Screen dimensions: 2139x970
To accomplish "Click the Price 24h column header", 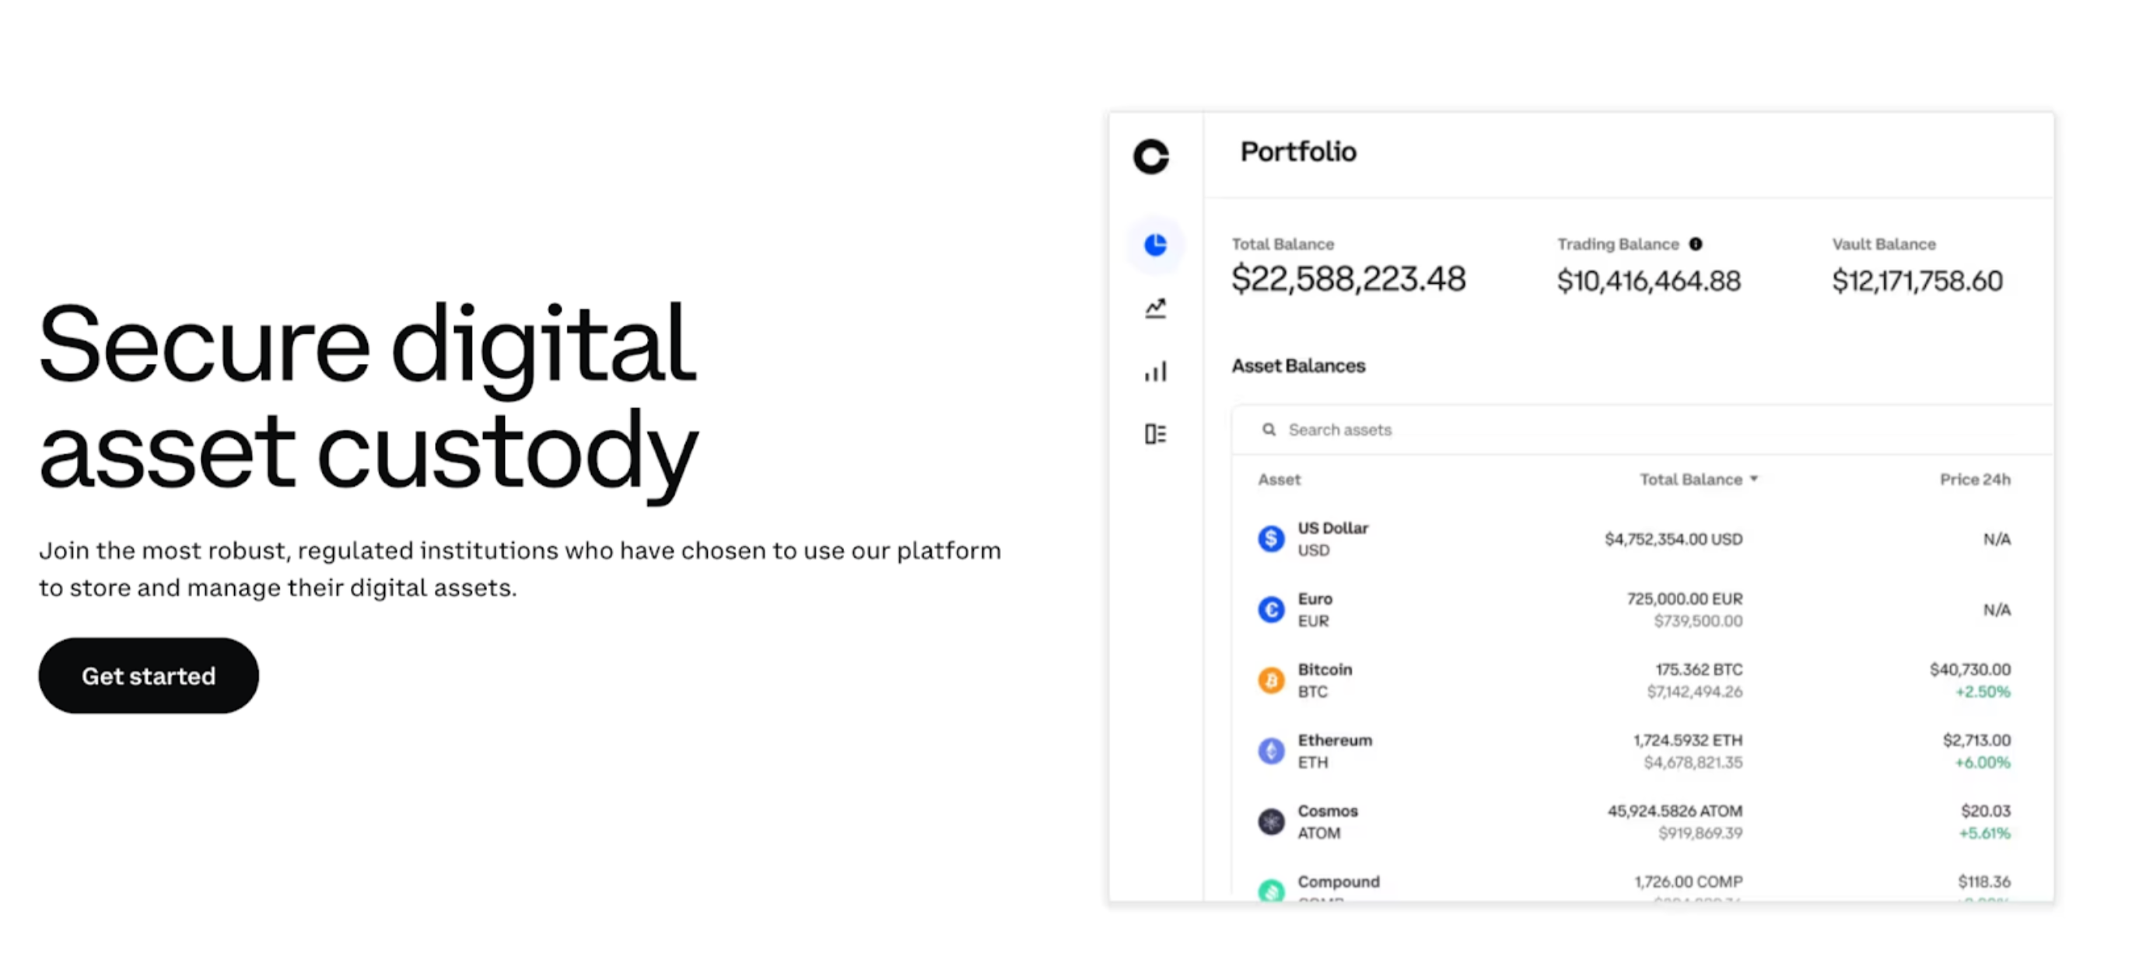I will coord(1975,480).
